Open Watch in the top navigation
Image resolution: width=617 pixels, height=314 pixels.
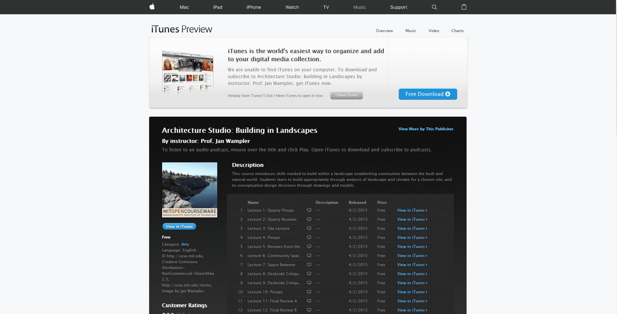coord(292,7)
